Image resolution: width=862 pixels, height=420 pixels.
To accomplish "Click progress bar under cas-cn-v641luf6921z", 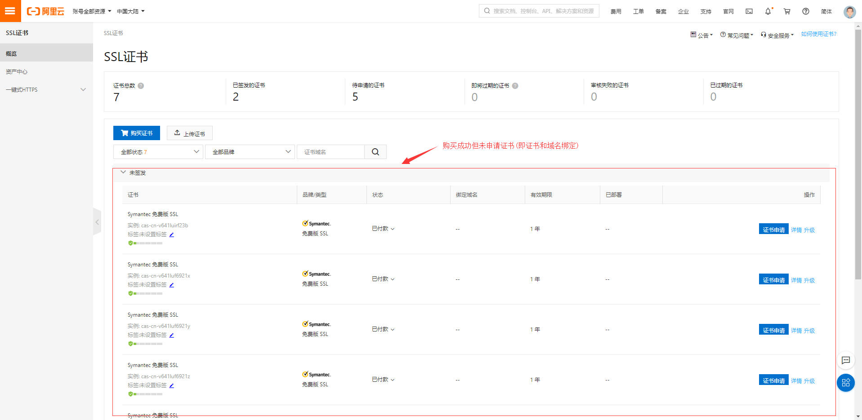I will 148,394.
